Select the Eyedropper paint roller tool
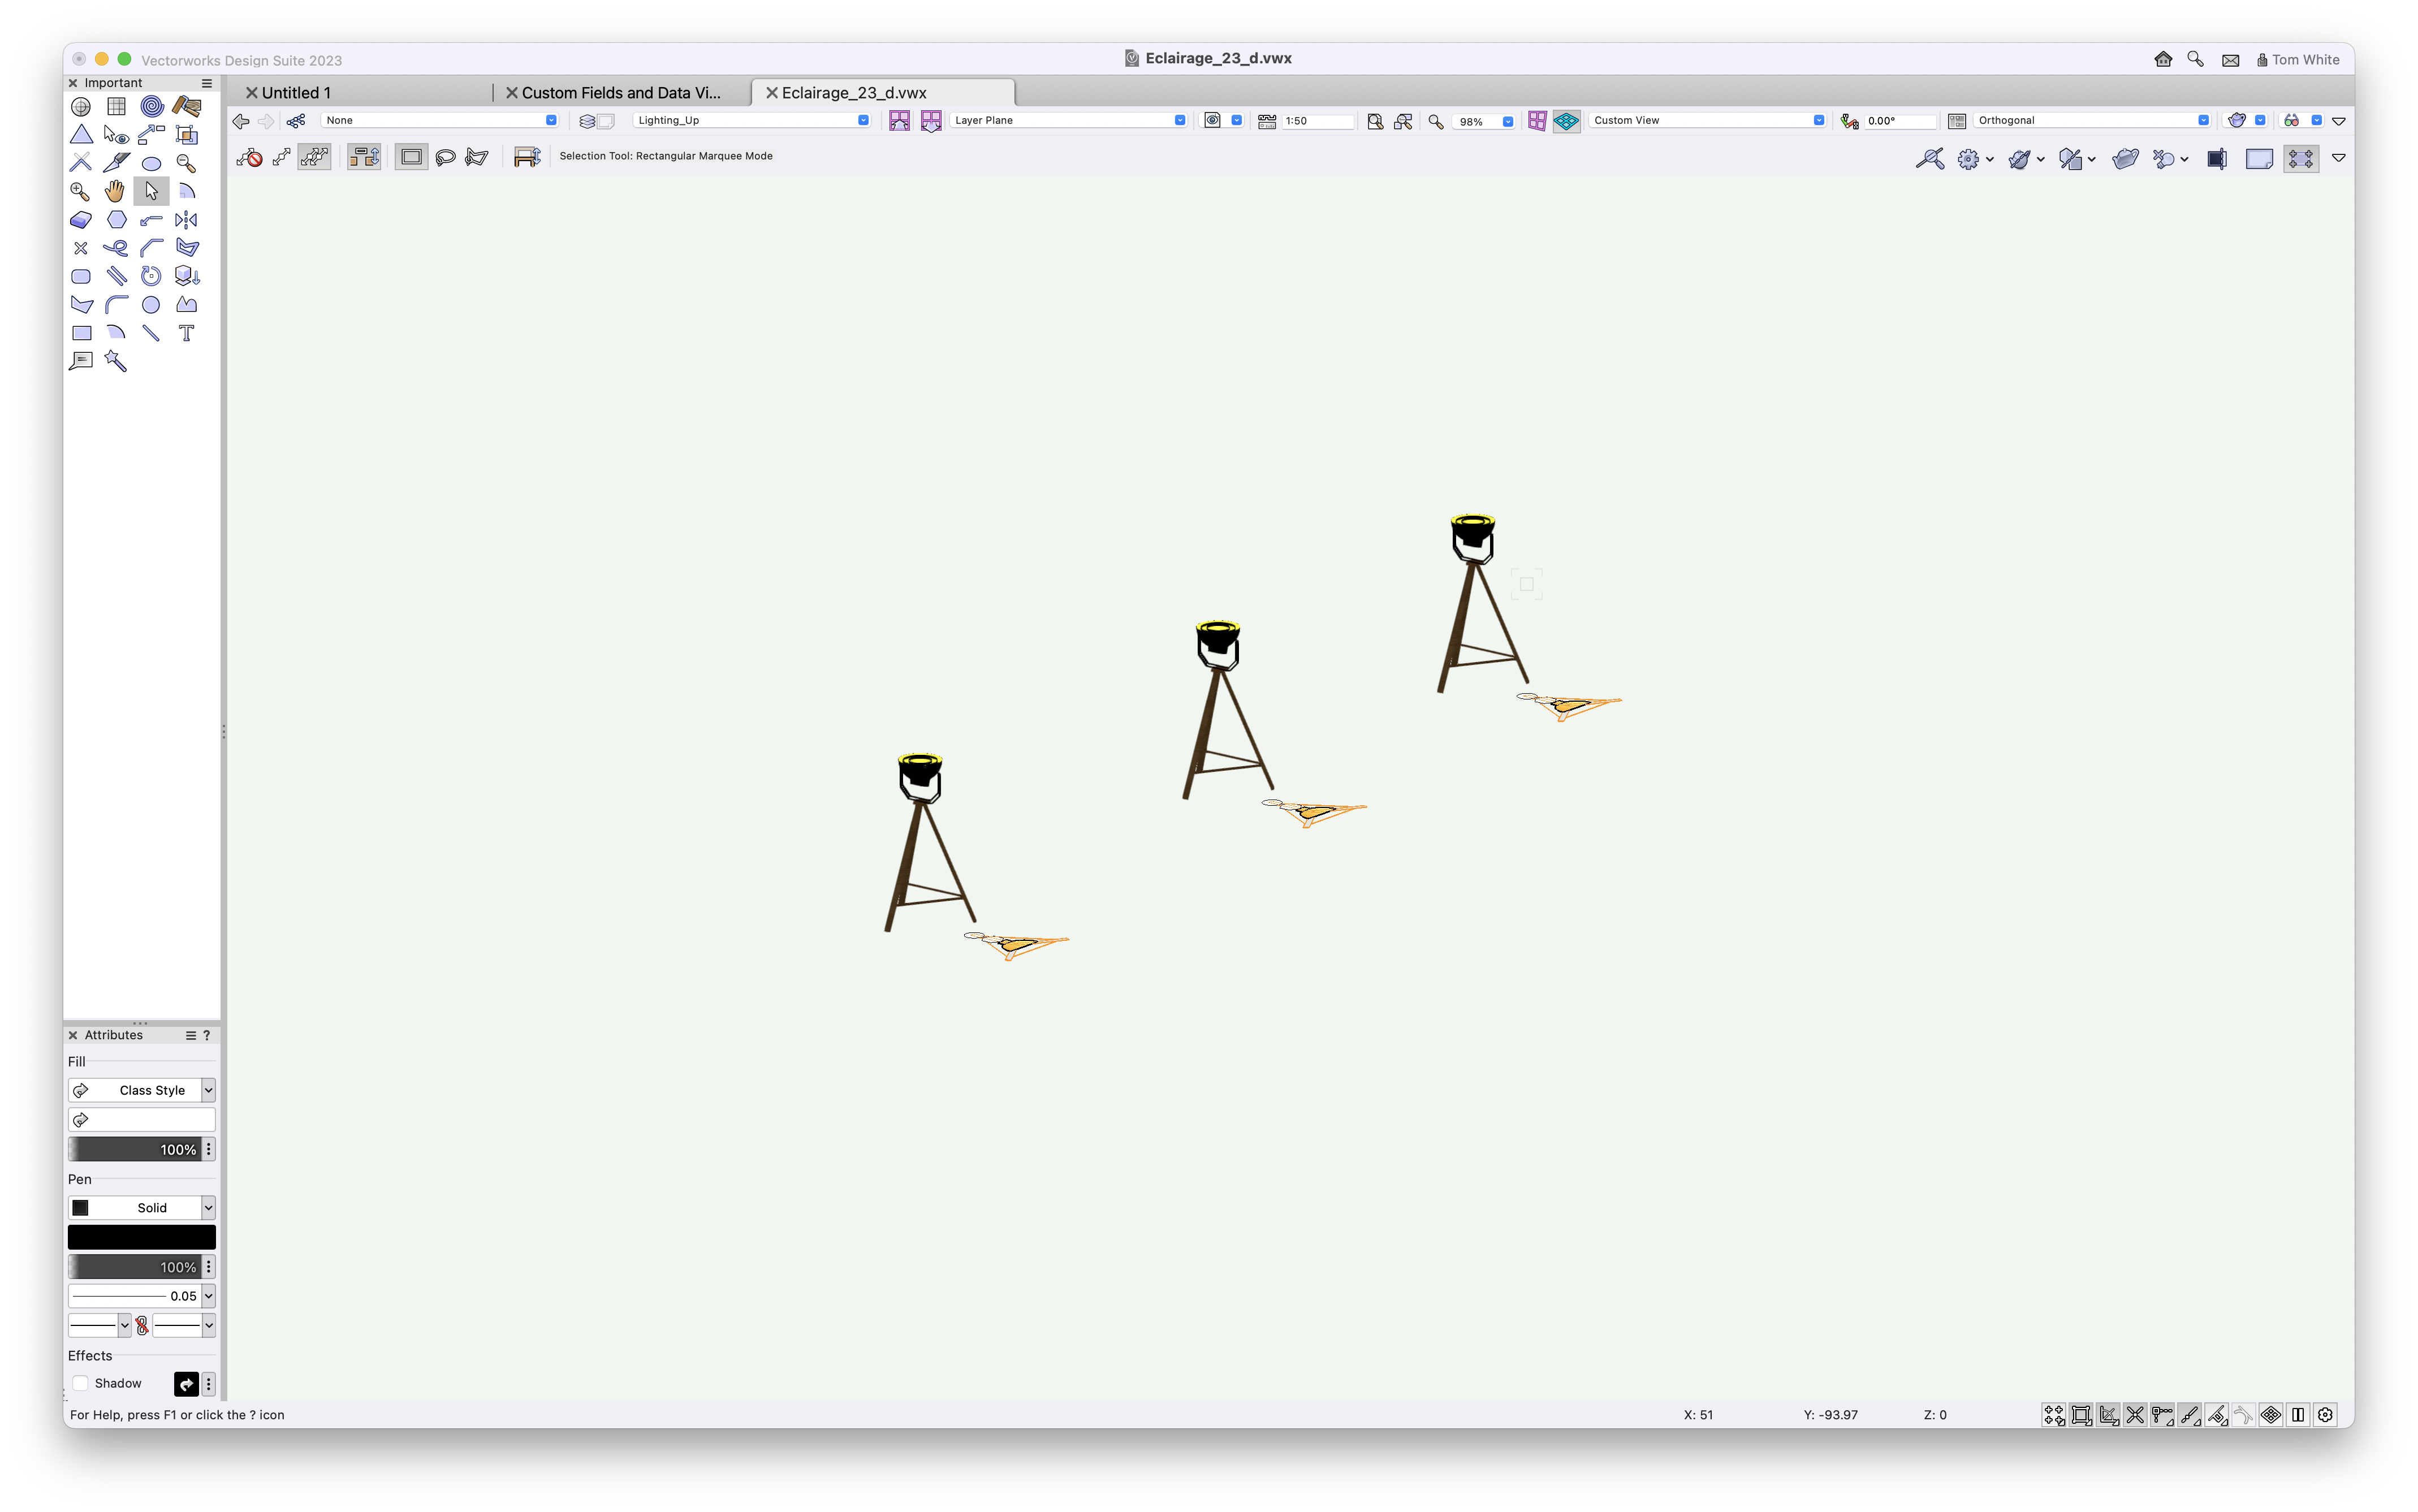Screen dimensions: 2418x1512 186,106
